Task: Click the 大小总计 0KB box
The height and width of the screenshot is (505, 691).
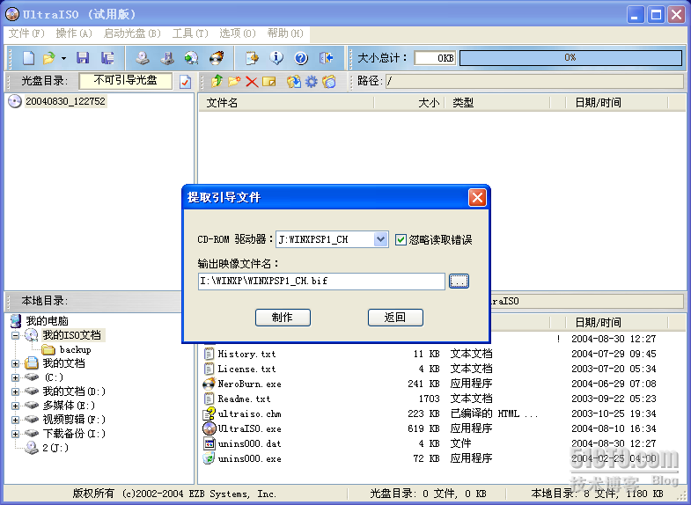Action: pyautogui.click(x=435, y=58)
